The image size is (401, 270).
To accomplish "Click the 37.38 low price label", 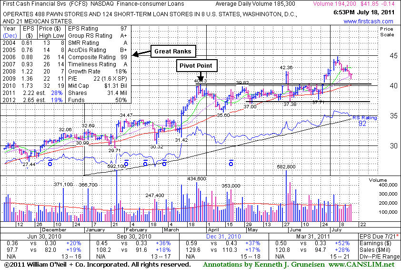I will coord(290,104).
